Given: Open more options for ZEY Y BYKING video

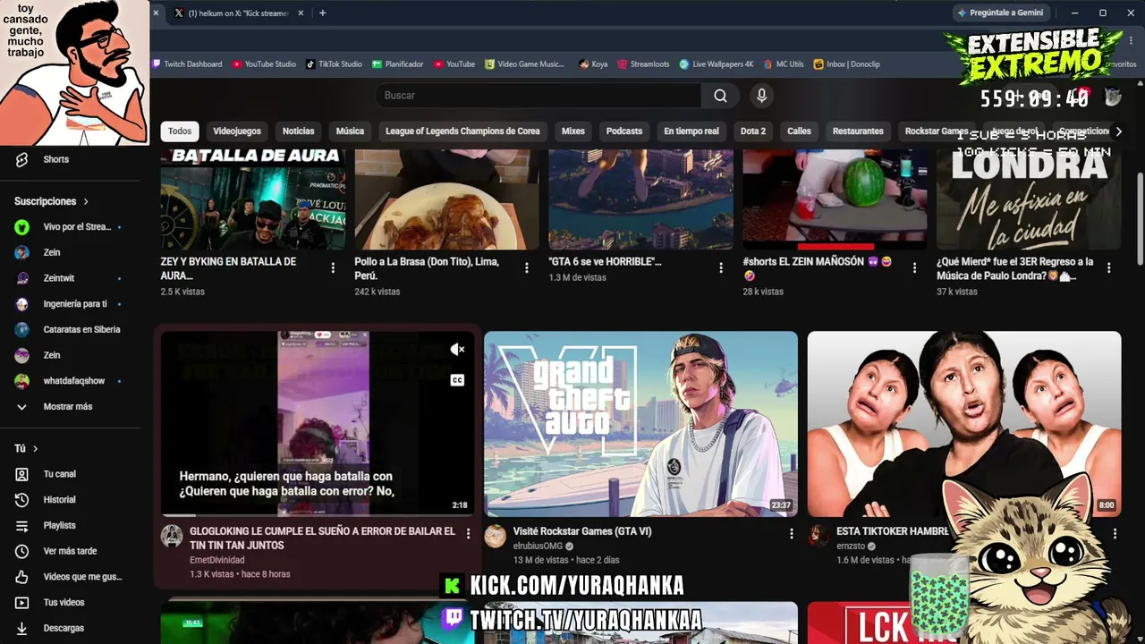Looking at the screenshot, I should [333, 267].
